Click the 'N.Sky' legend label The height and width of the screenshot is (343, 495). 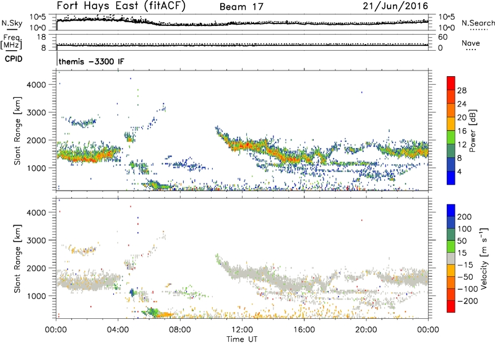[12, 23]
